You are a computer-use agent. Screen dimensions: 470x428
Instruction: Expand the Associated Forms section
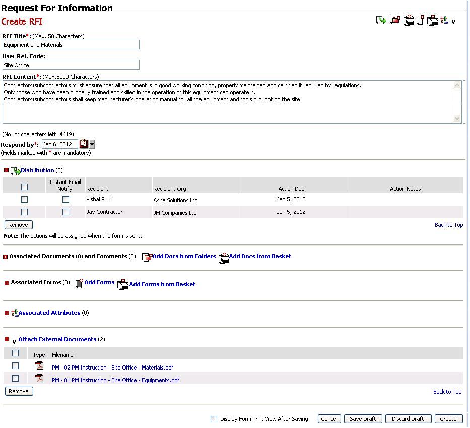tap(7, 283)
